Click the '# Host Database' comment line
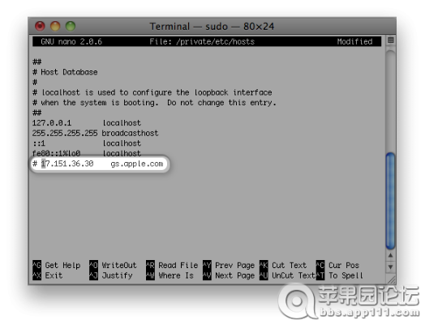Image resolution: width=425 pixels, height=324 pixels. [x=65, y=72]
